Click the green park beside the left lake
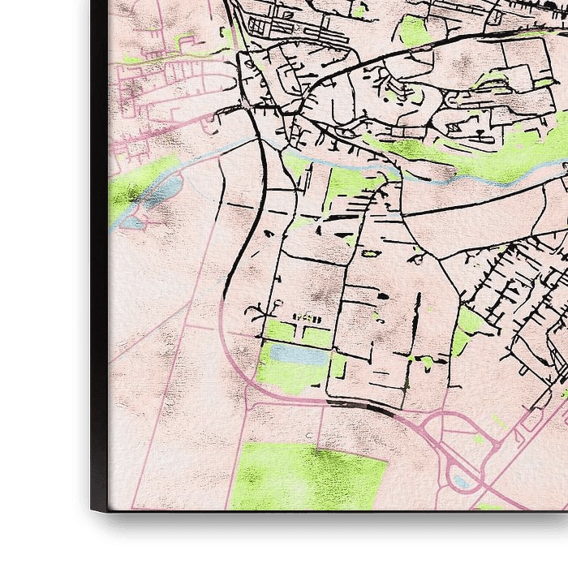The image size is (568, 568). 130,188
